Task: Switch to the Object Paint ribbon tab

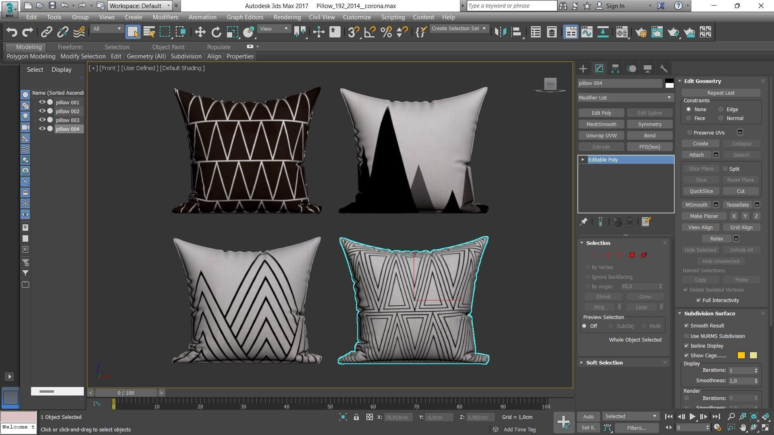Action: [x=168, y=47]
